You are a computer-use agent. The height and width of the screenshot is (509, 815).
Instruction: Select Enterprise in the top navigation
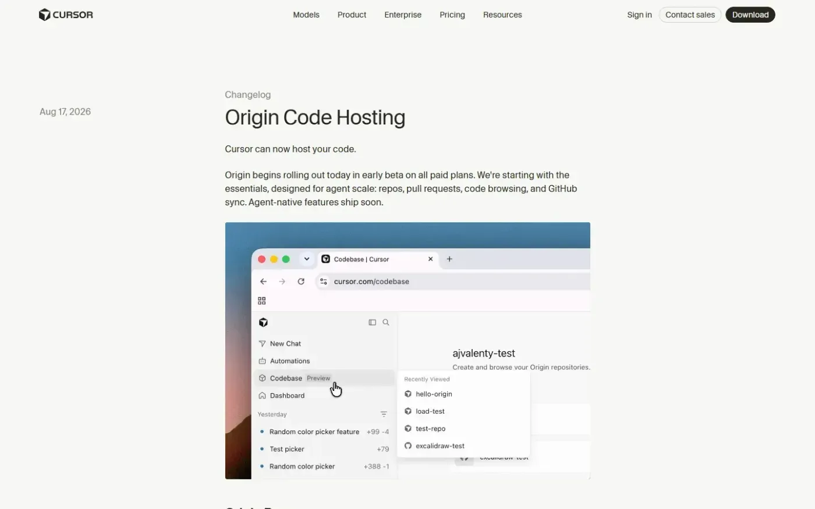(403, 15)
